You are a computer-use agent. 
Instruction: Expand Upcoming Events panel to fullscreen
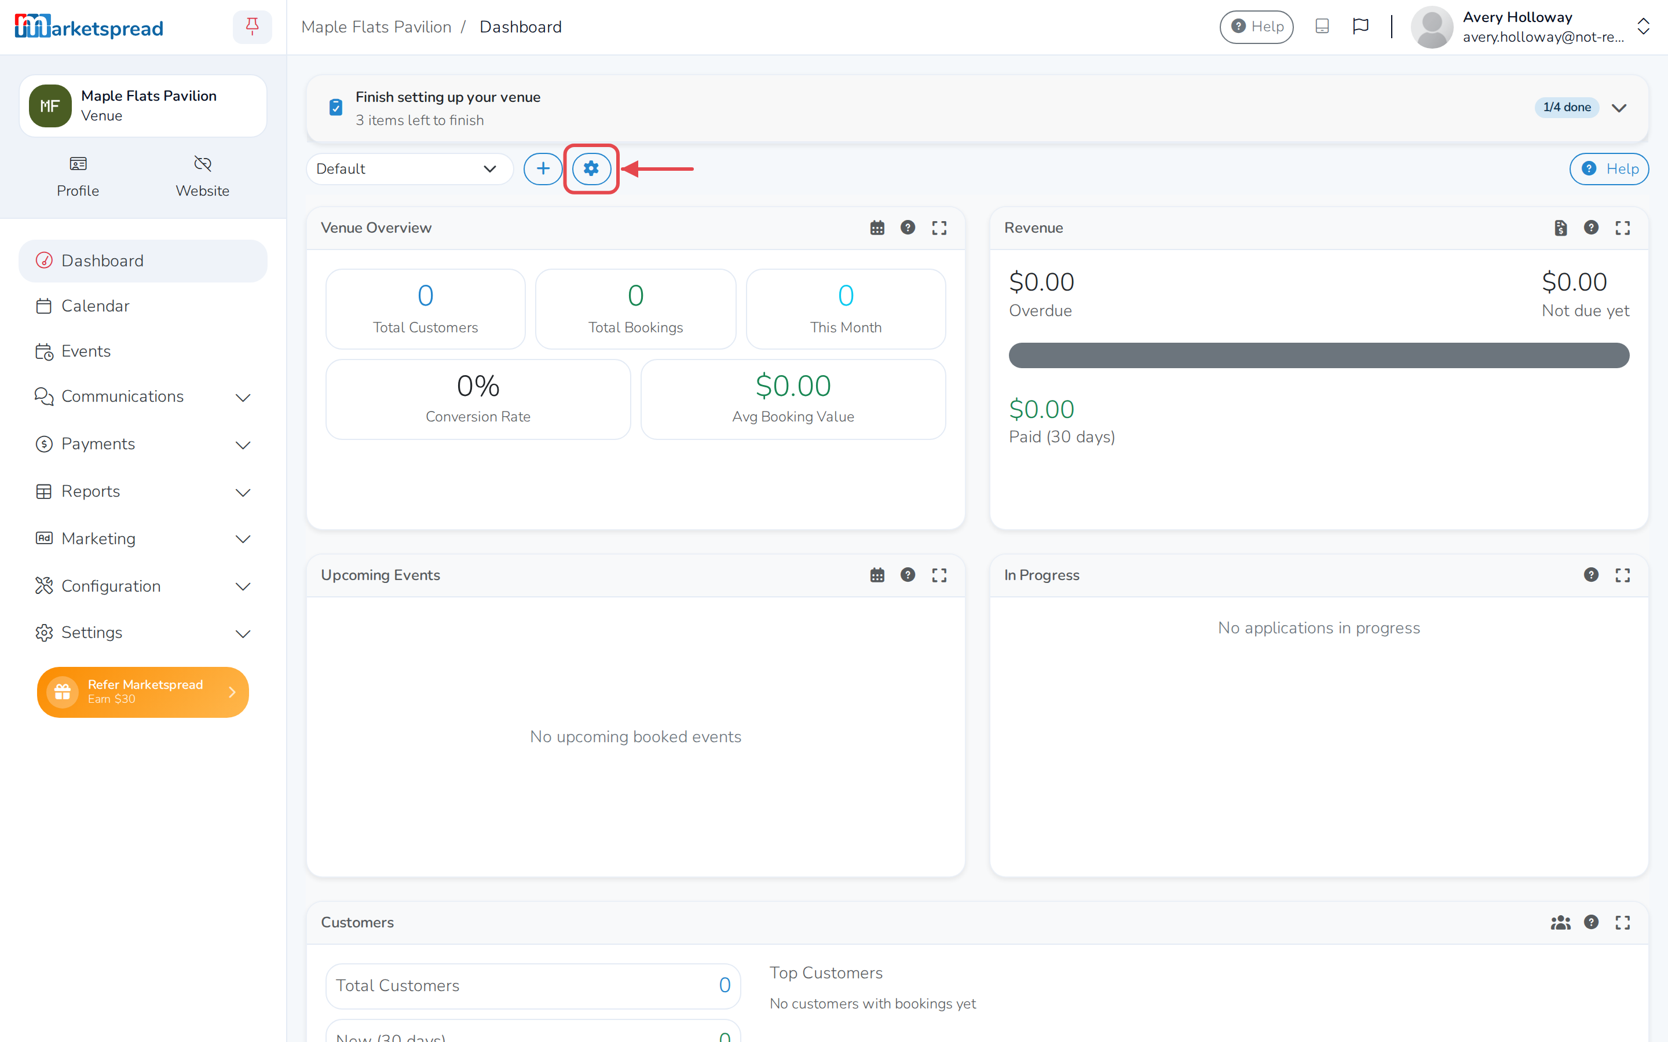pos(939,575)
